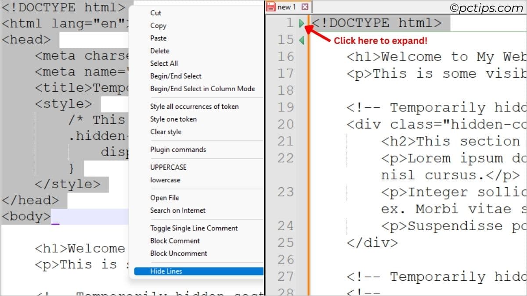Choose Cut from the context menu
The height and width of the screenshot is (296, 527).
point(155,13)
